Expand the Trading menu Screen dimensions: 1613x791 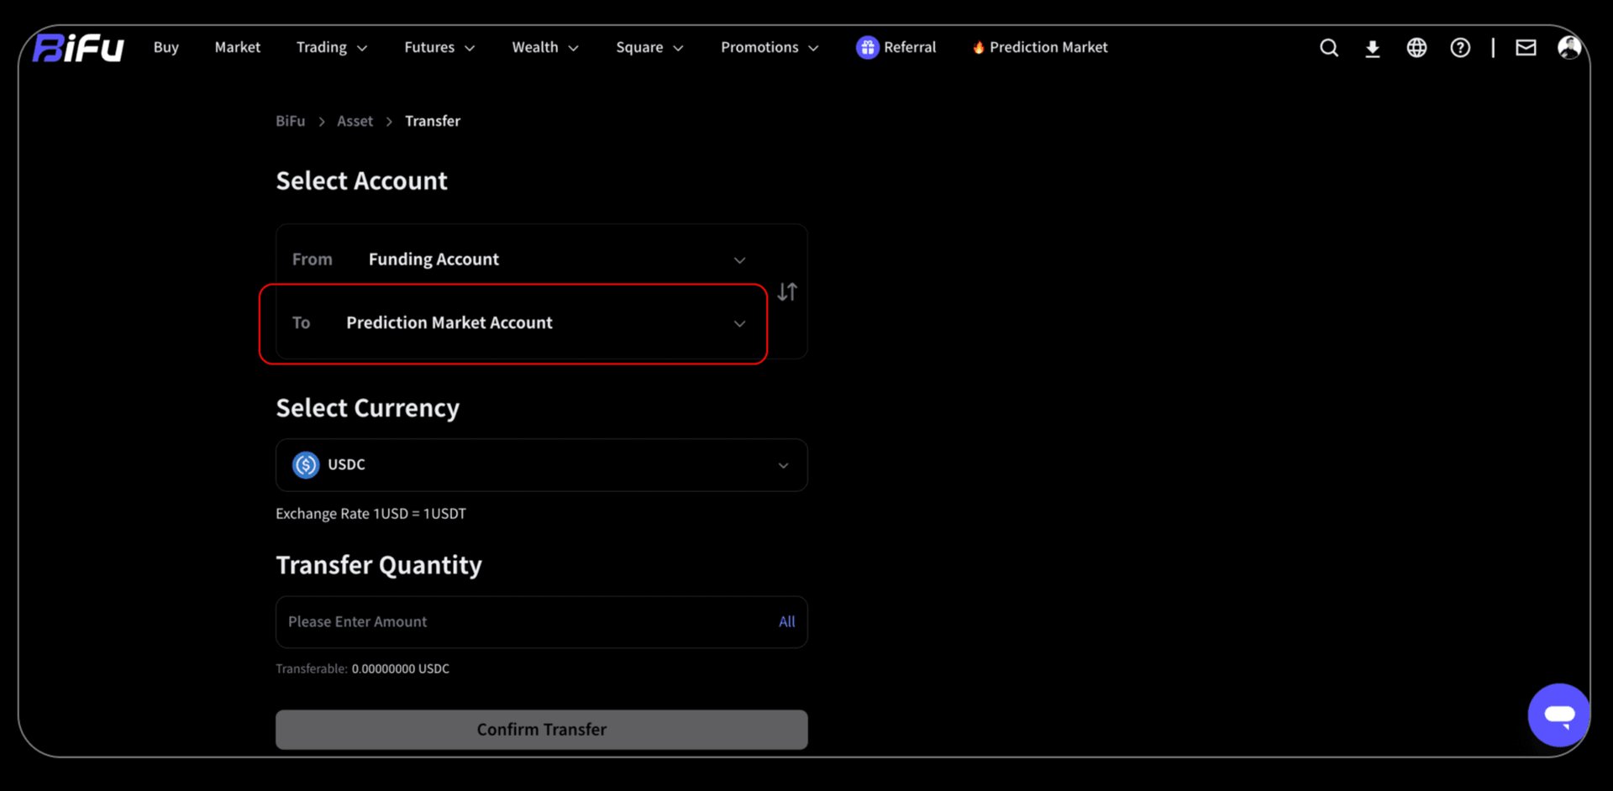click(332, 48)
